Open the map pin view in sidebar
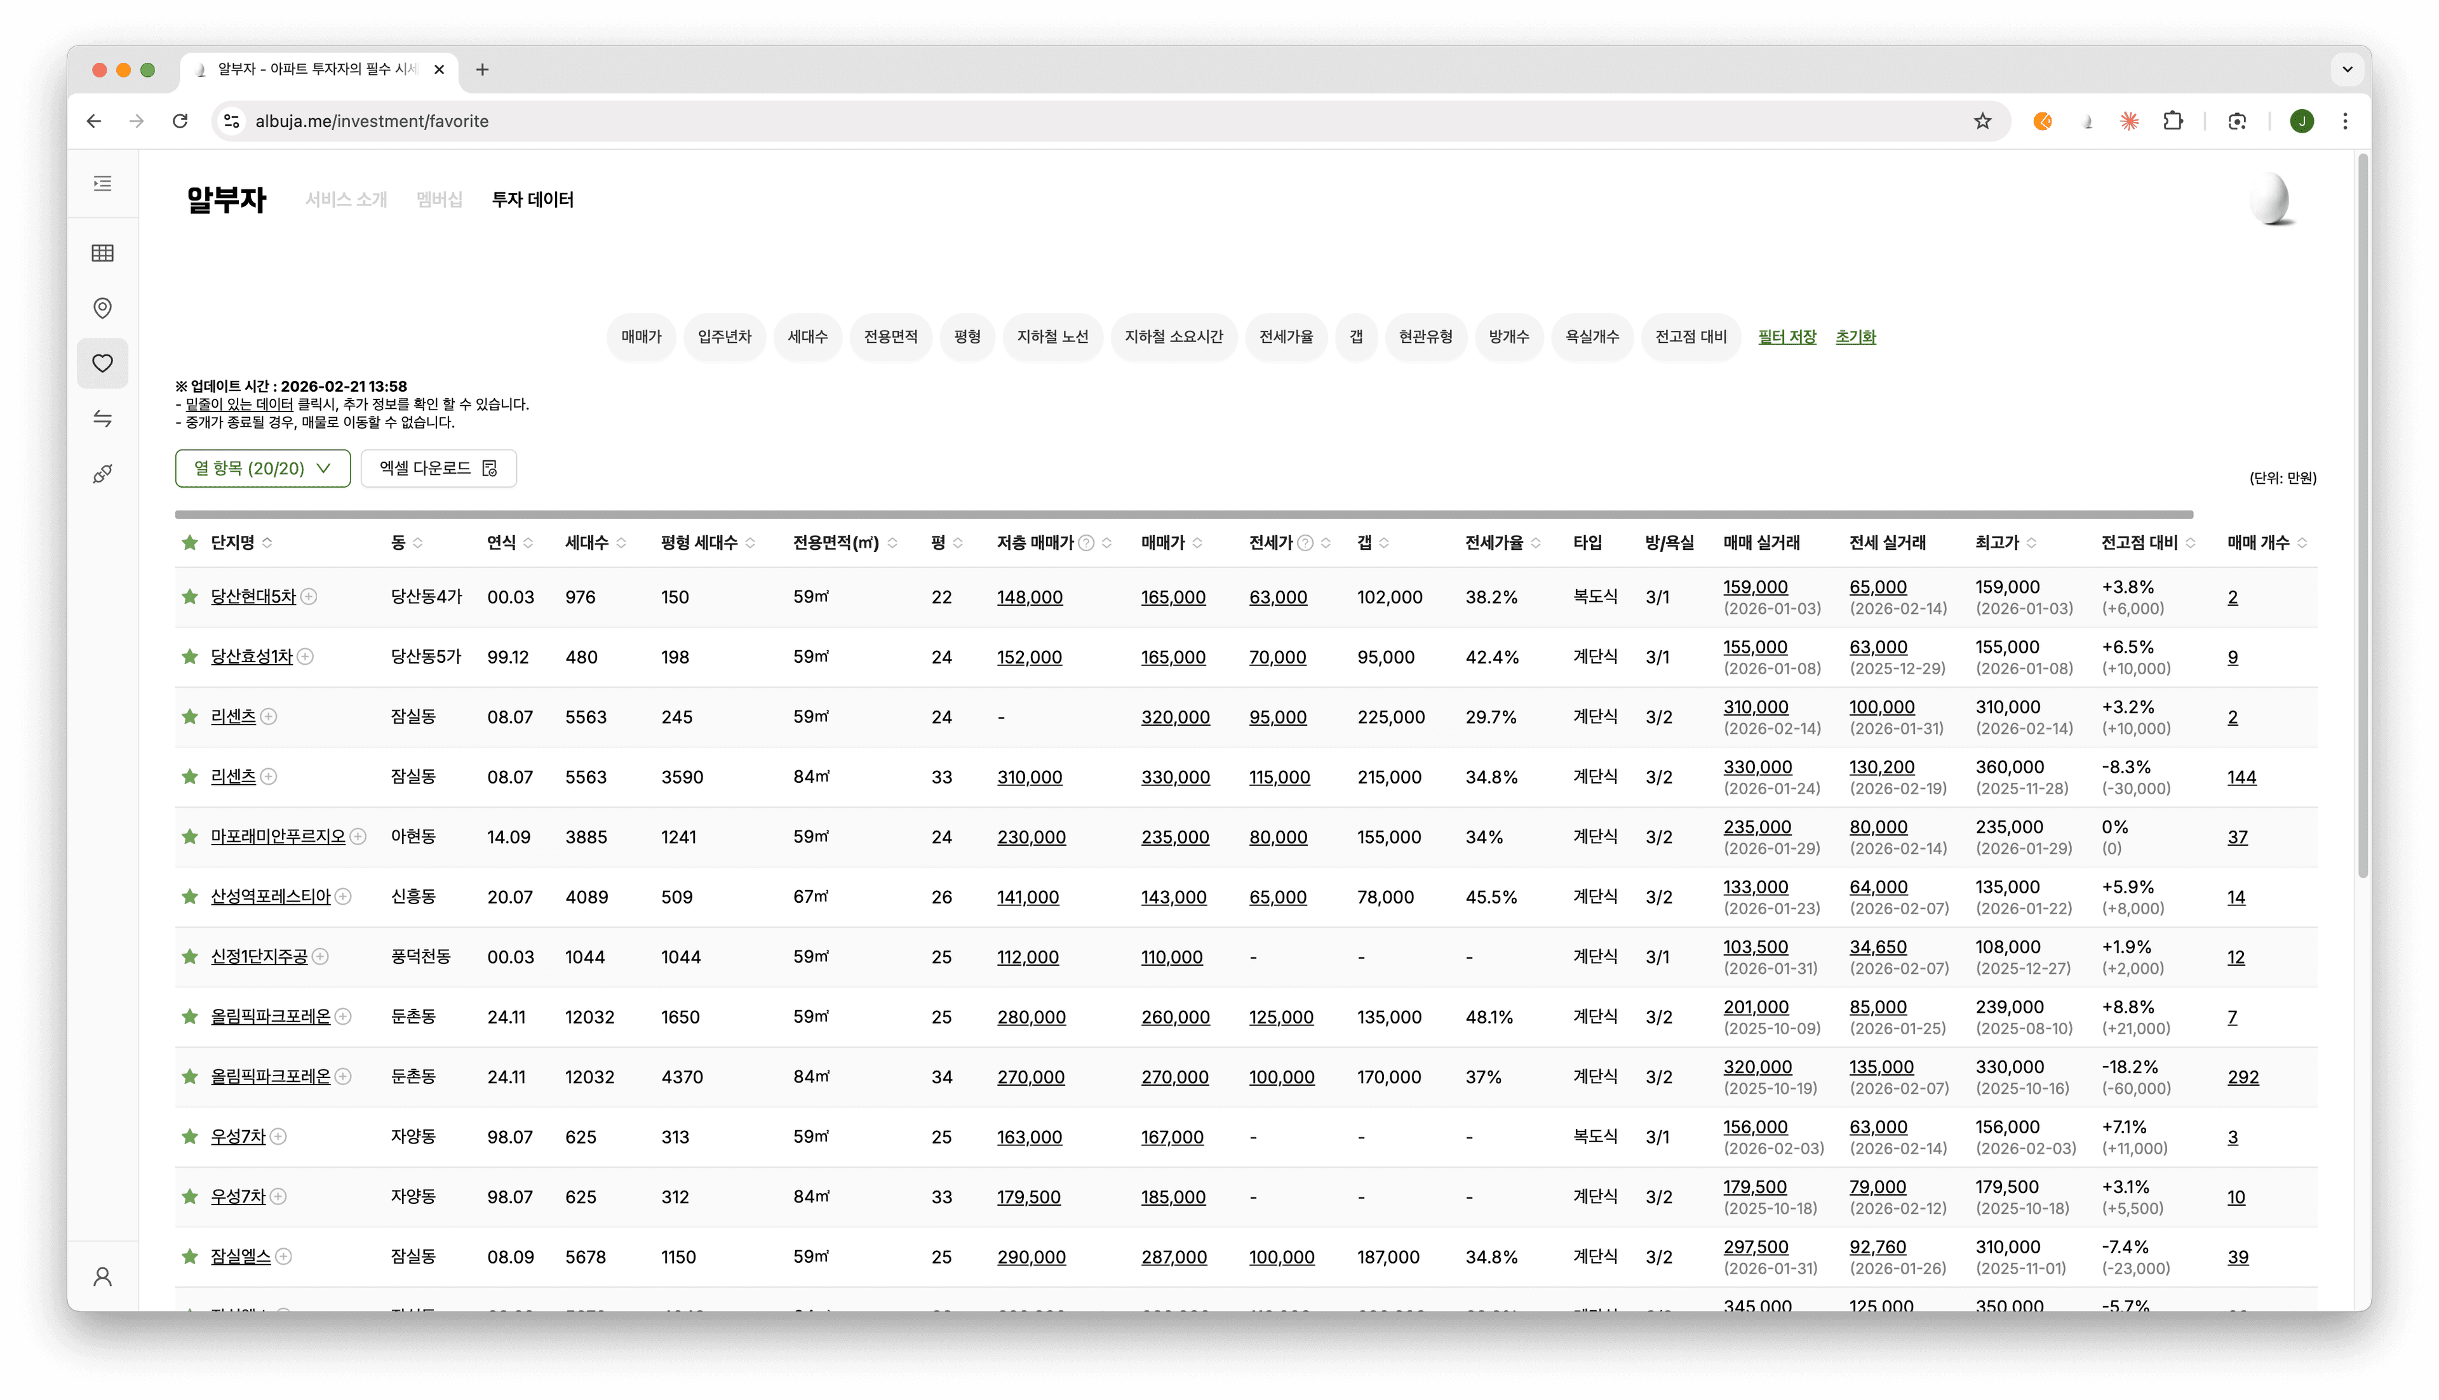Image resolution: width=2439 pixels, height=1400 pixels. 102,308
